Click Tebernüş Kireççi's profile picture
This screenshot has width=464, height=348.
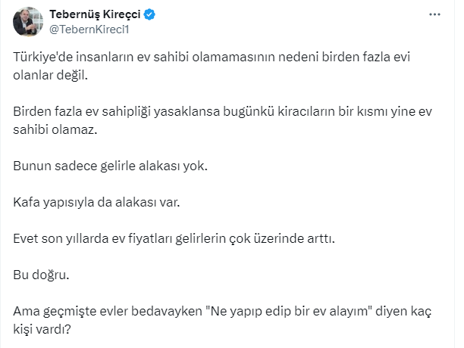(x=27, y=21)
